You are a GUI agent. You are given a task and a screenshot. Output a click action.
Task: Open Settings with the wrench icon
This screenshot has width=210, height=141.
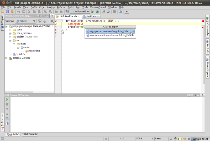103,12
